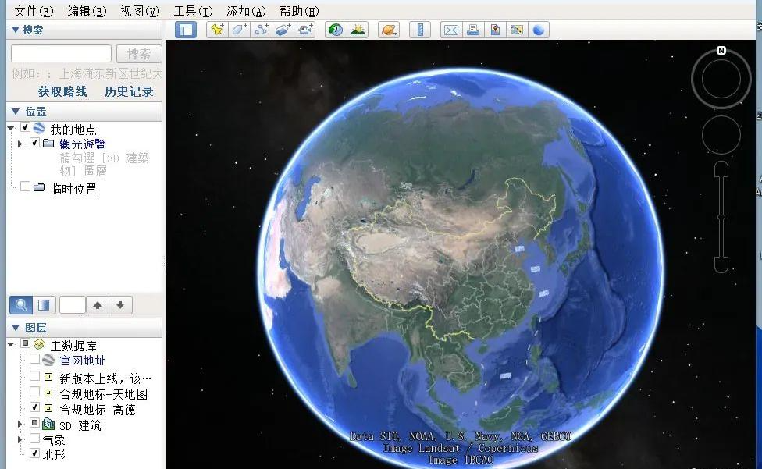Collapse the 我的地点 tree node

[11, 128]
